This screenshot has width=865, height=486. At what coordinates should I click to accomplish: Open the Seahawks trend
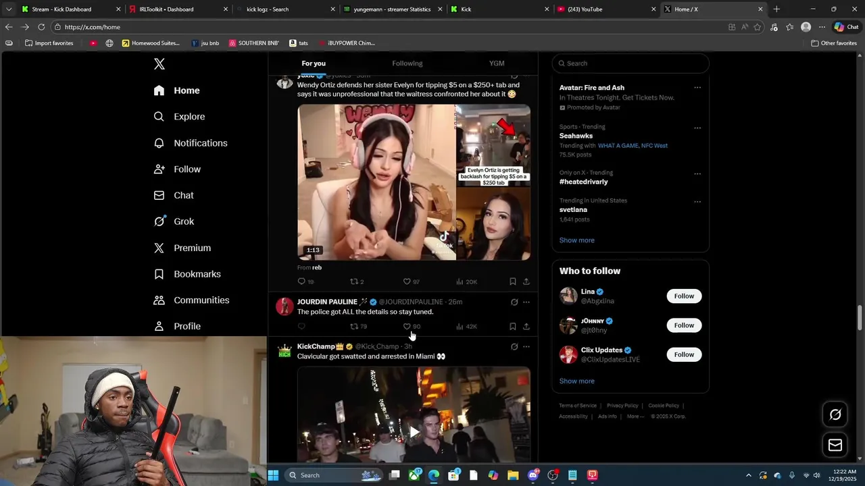576,136
